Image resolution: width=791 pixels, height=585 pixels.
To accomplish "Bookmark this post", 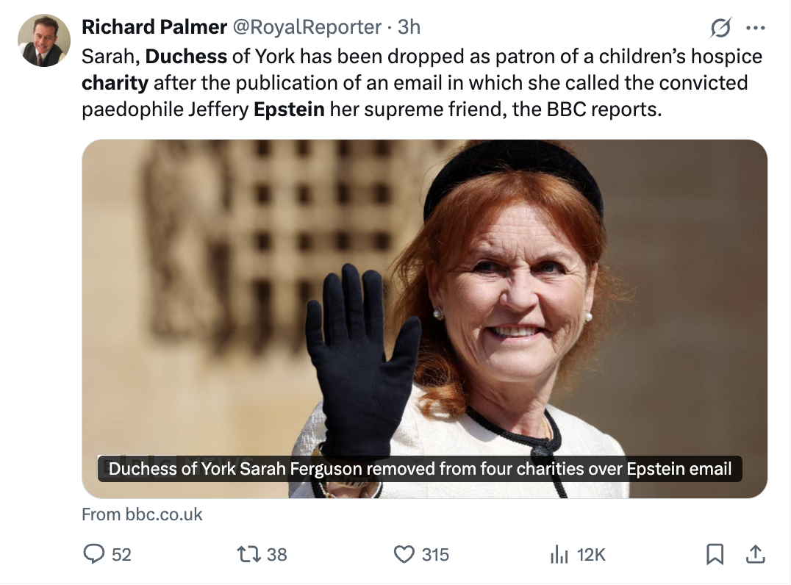I will point(715,554).
